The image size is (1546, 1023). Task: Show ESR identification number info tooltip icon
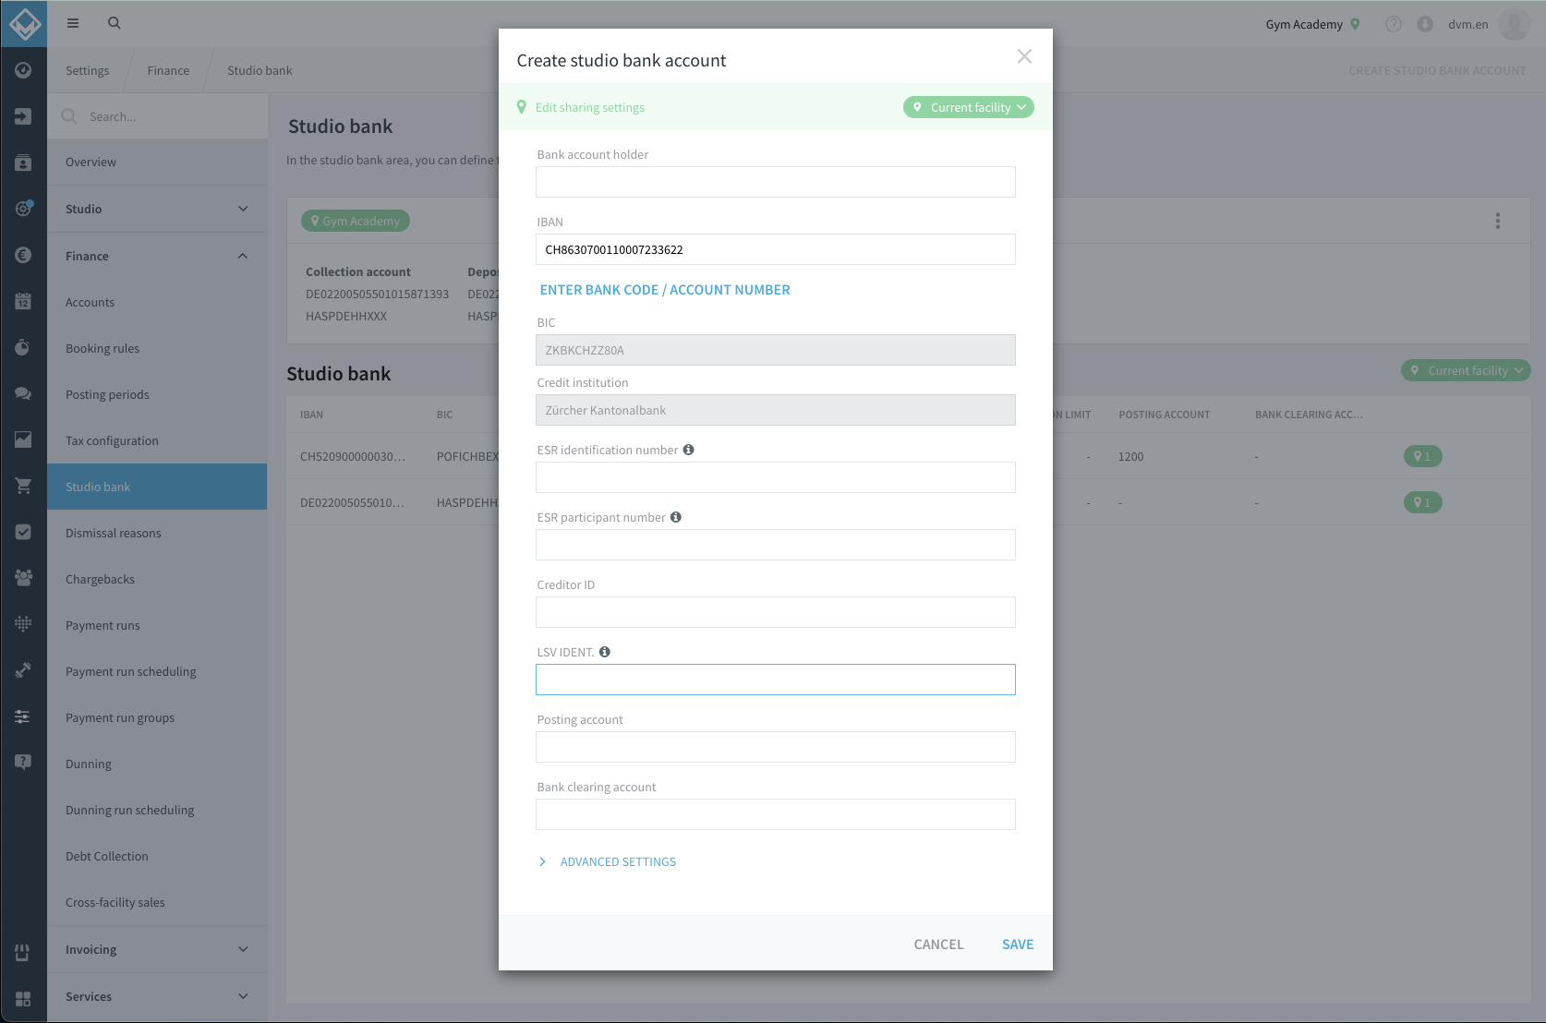pyautogui.click(x=688, y=450)
